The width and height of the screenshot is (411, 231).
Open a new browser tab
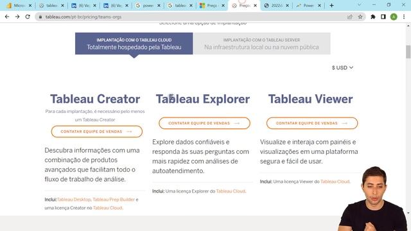331,6
